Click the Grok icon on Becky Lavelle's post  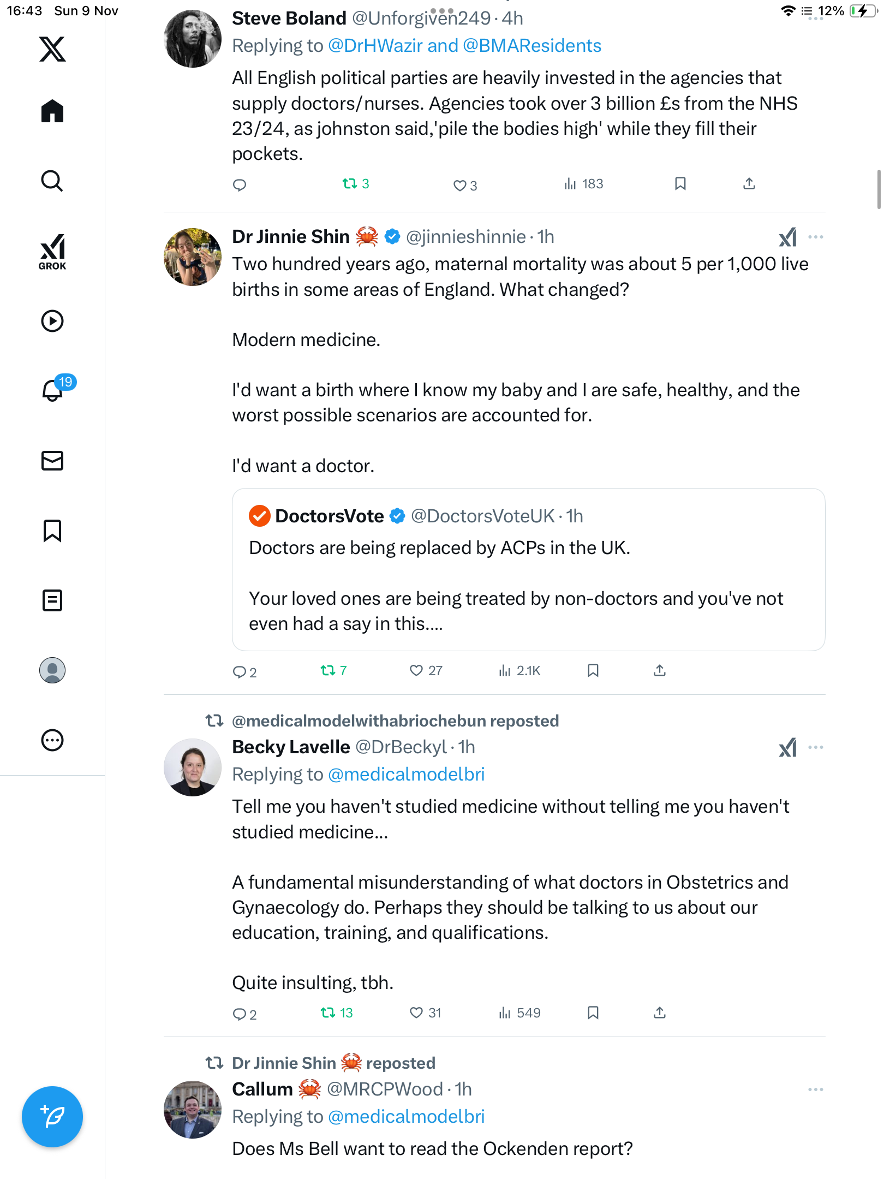(787, 748)
